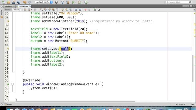
Task: Click the vertical scrollbar thumb
Action: click(193, 68)
